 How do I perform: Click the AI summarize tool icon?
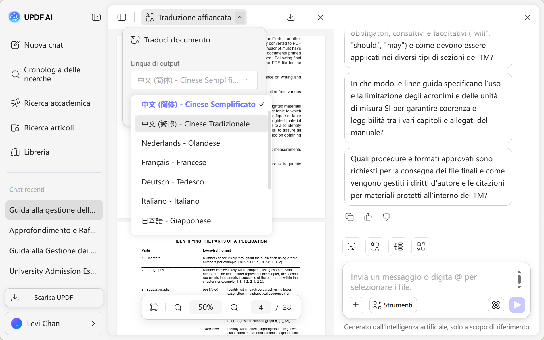coord(352,246)
